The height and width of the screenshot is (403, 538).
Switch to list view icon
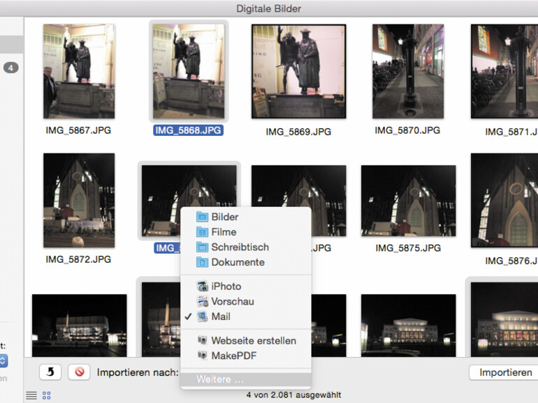pyautogui.click(x=31, y=395)
